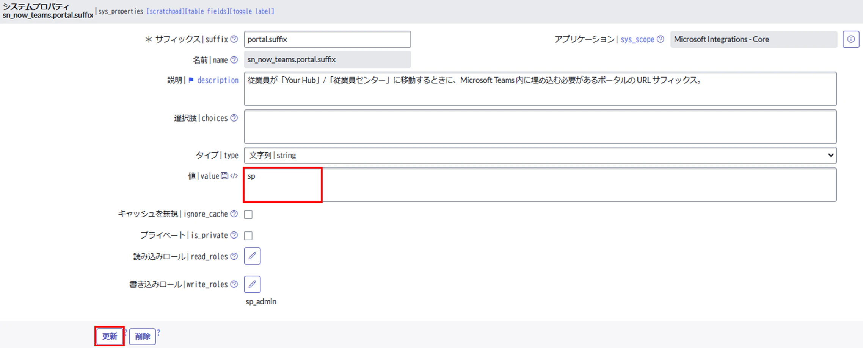The image size is (863, 348).
Task: Click into the empty choices text area
Action: point(540,126)
